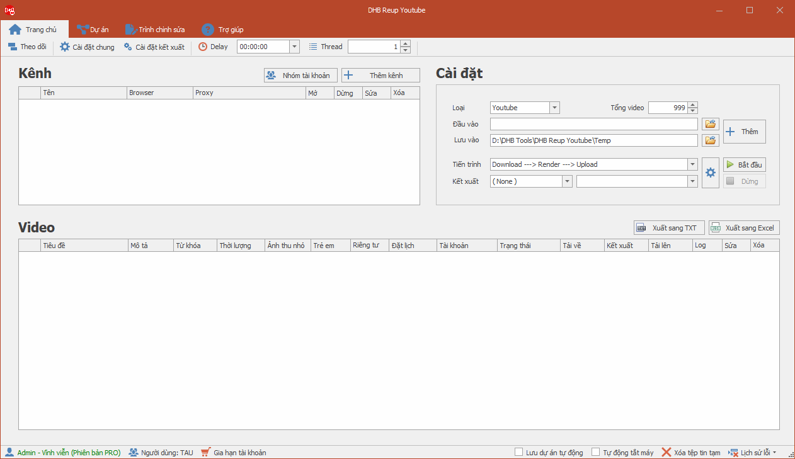Toggle Lưu dự án tự động checkbox

coord(519,452)
